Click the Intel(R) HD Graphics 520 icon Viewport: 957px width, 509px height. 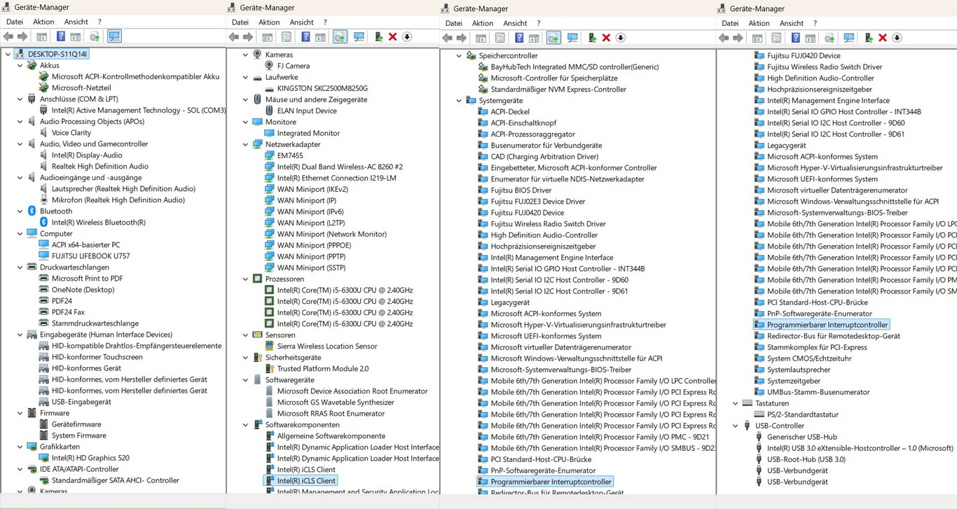click(43, 458)
